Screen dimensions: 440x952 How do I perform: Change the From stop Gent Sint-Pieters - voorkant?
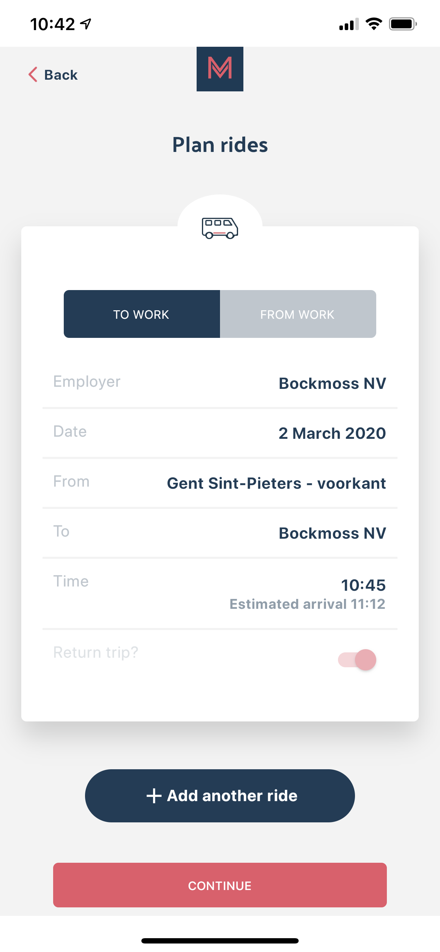pyautogui.click(x=220, y=483)
